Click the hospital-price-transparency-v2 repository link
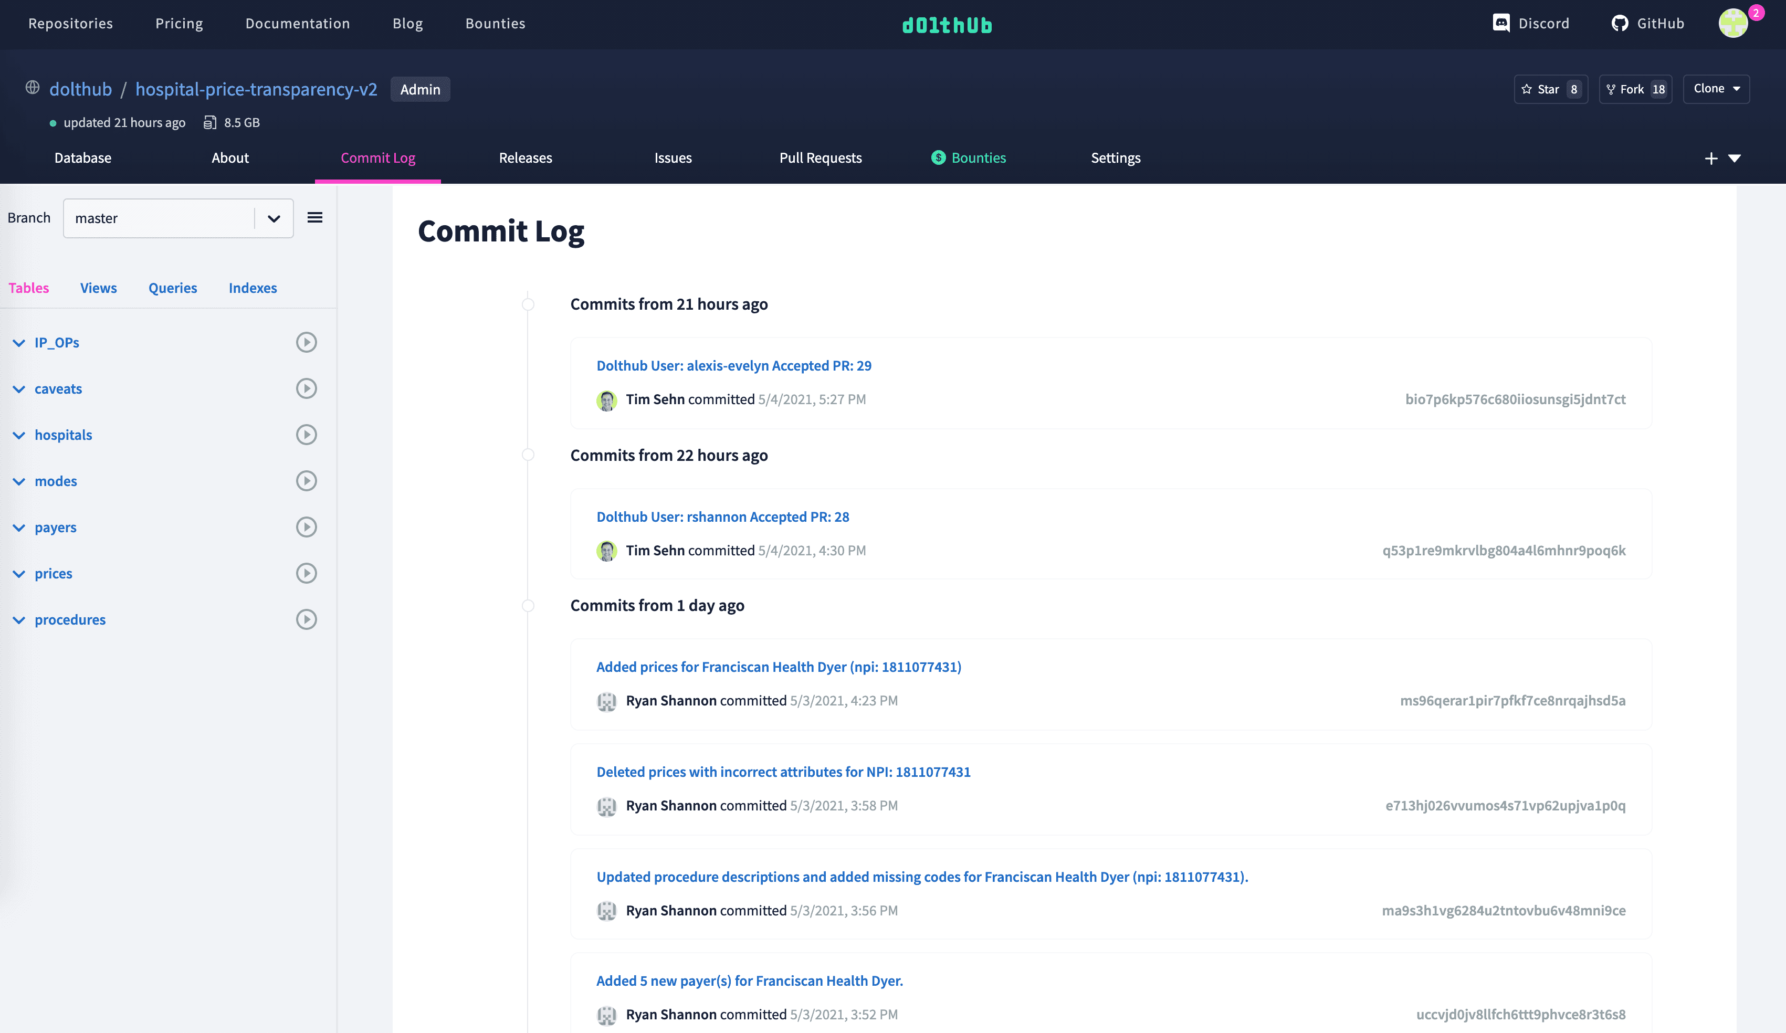1786x1033 pixels. (257, 89)
